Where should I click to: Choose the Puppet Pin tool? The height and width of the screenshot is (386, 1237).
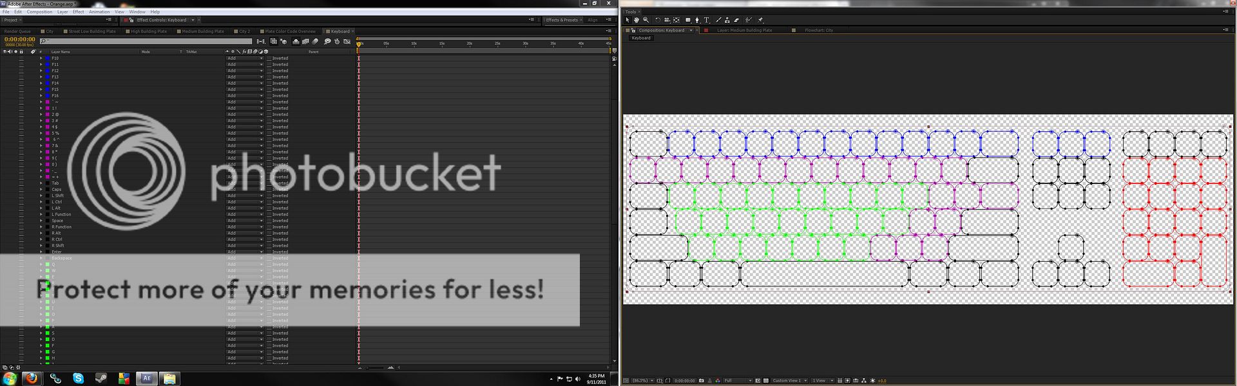(x=760, y=20)
